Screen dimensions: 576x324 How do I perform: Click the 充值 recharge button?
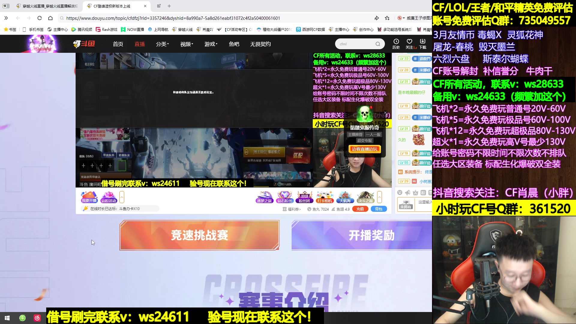pos(360,209)
